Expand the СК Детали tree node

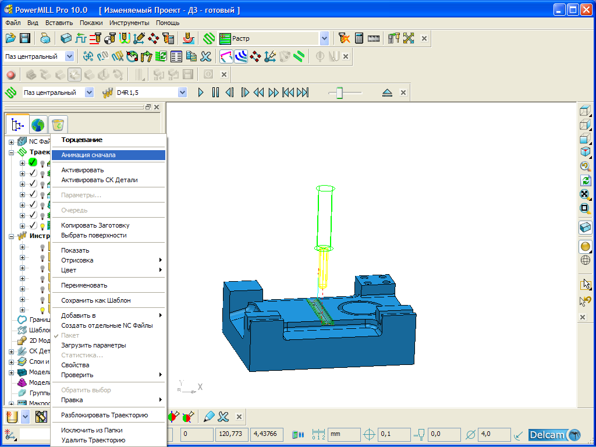(12, 351)
